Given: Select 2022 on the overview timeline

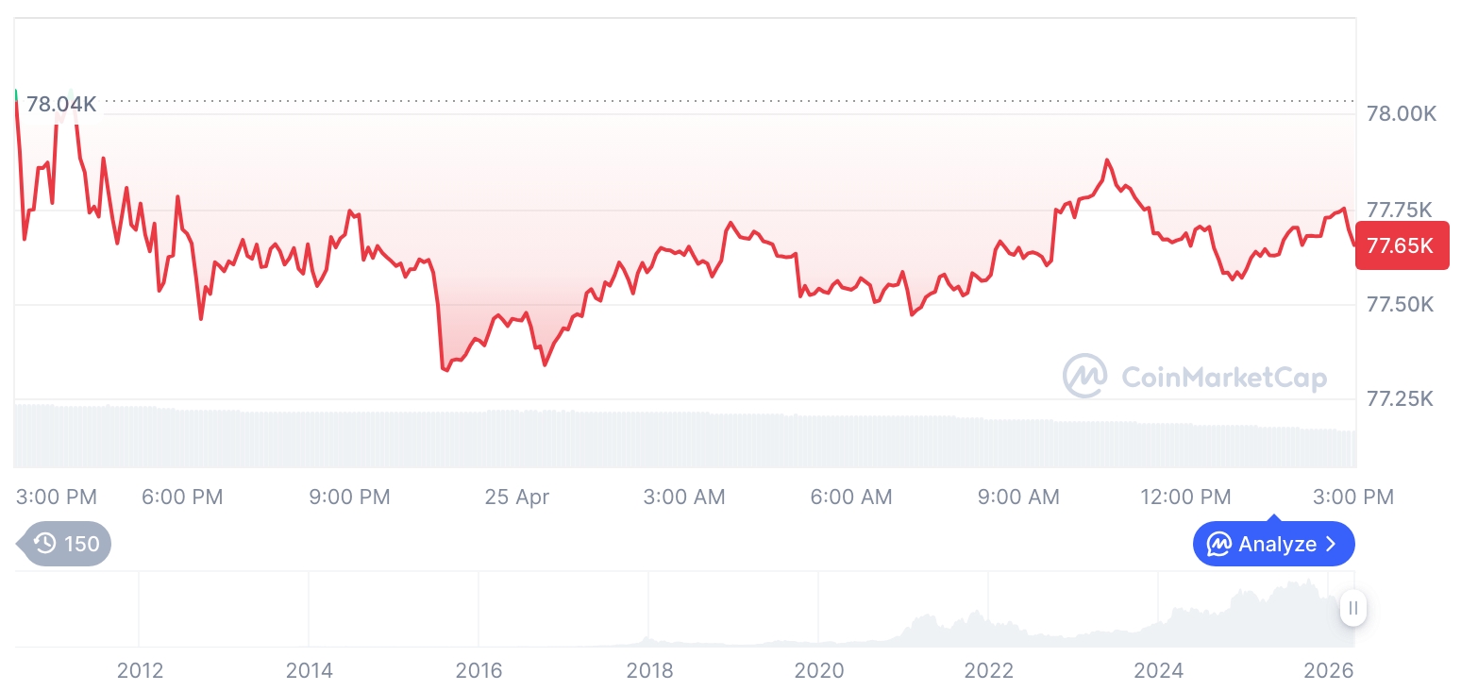Looking at the screenshot, I should (988, 671).
